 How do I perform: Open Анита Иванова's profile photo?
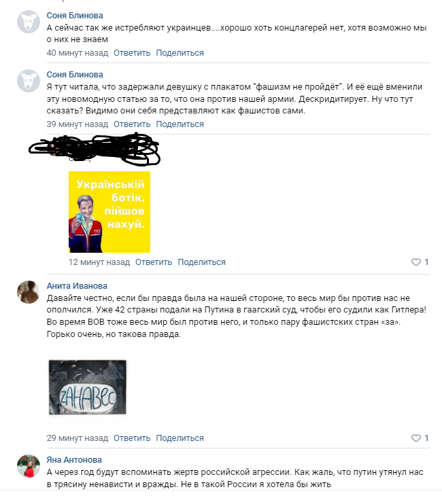coord(29,292)
